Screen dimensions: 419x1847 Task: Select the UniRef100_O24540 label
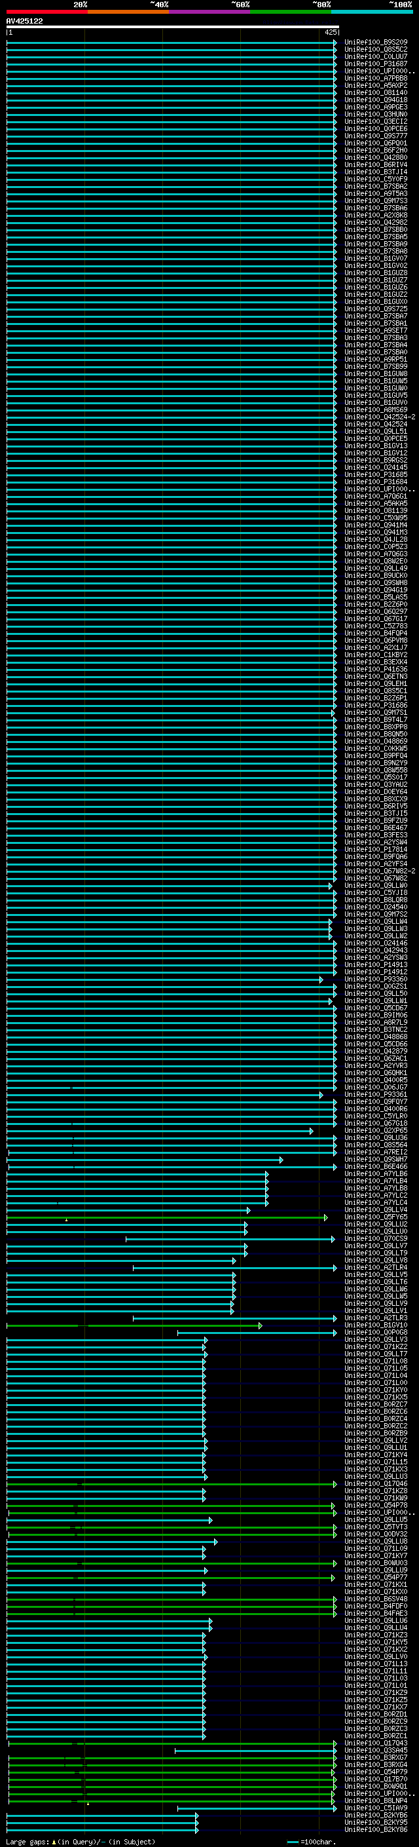coord(376,907)
